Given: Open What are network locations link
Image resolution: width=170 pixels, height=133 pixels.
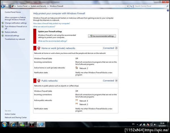Looking at the screenshot, I should click(44, 27).
